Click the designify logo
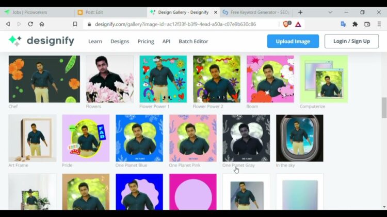The image size is (387, 217). tap(41, 41)
